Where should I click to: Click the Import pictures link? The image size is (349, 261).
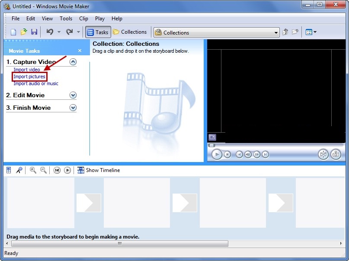point(29,76)
